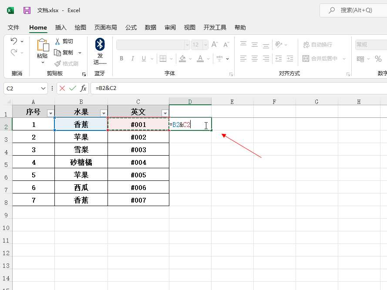
Task: Open the 序号 column filter dropdown
Action: pyautogui.click(x=50, y=113)
